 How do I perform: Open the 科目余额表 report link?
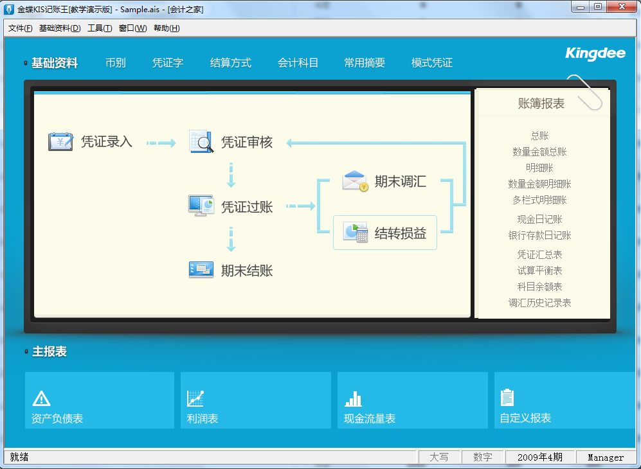(x=539, y=287)
